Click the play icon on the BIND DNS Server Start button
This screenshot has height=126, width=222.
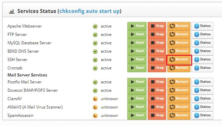(132, 51)
